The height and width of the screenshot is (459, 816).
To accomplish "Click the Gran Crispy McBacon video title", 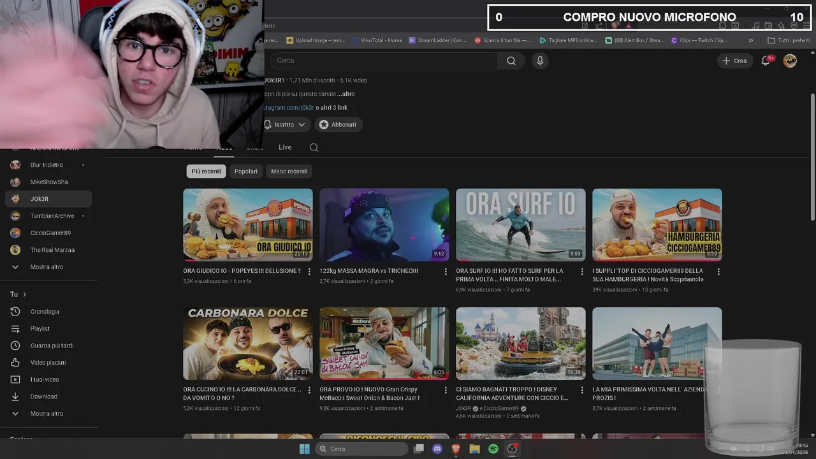I will [x=370, y=393].
